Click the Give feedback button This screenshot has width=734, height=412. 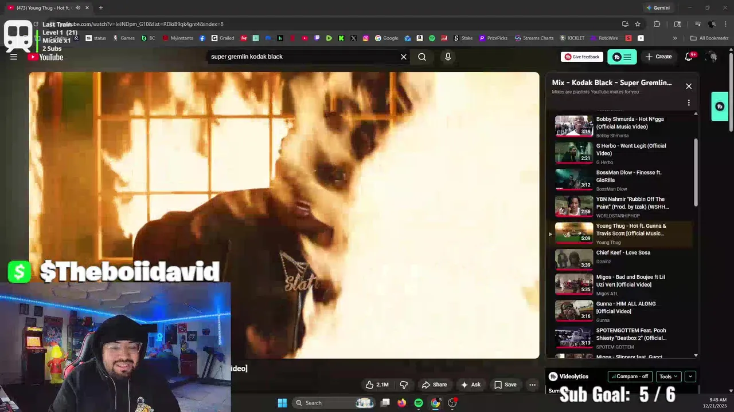[x=582, y=57]
